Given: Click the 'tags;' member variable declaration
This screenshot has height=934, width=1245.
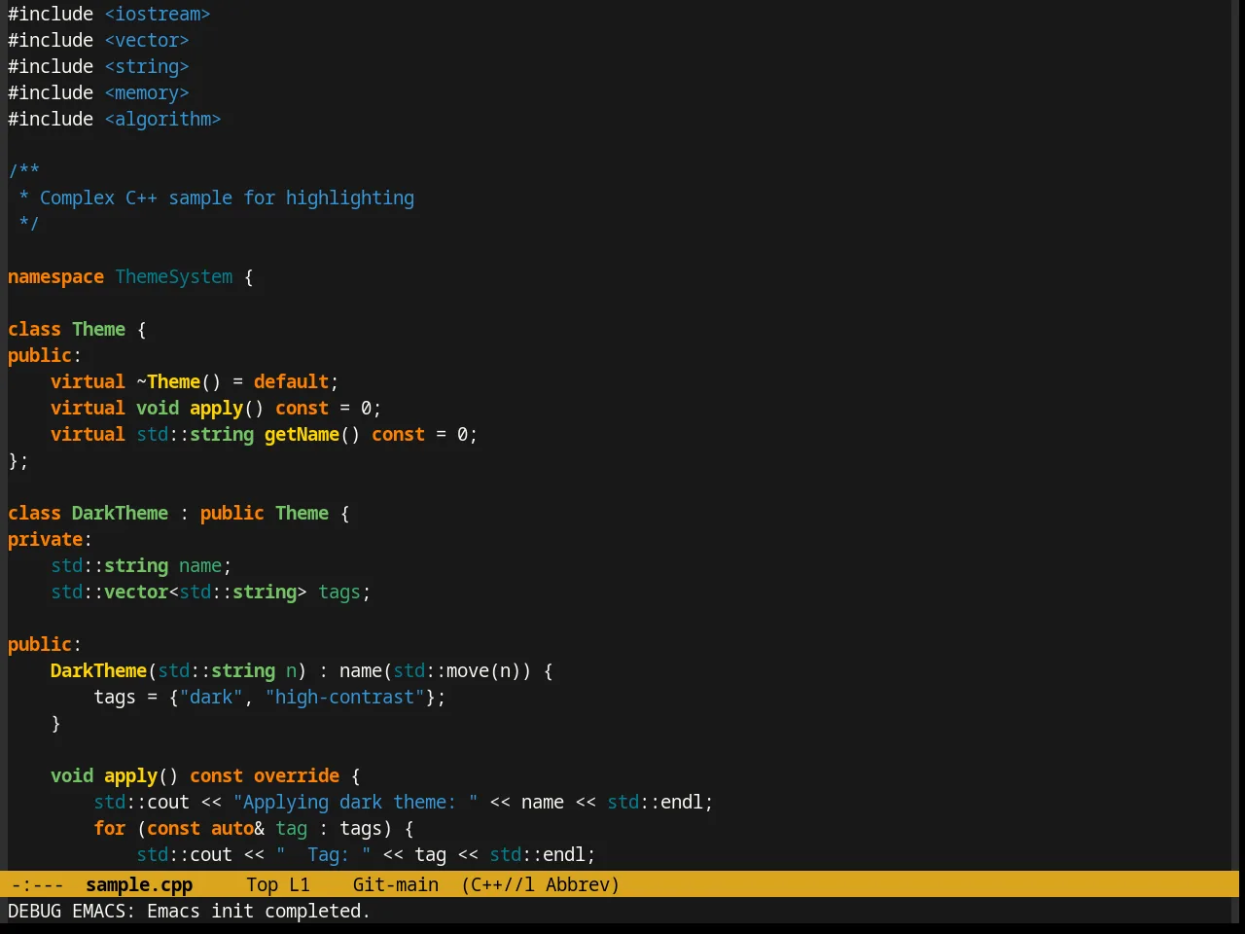Looking at the screenshot, I should pos(344,592).
